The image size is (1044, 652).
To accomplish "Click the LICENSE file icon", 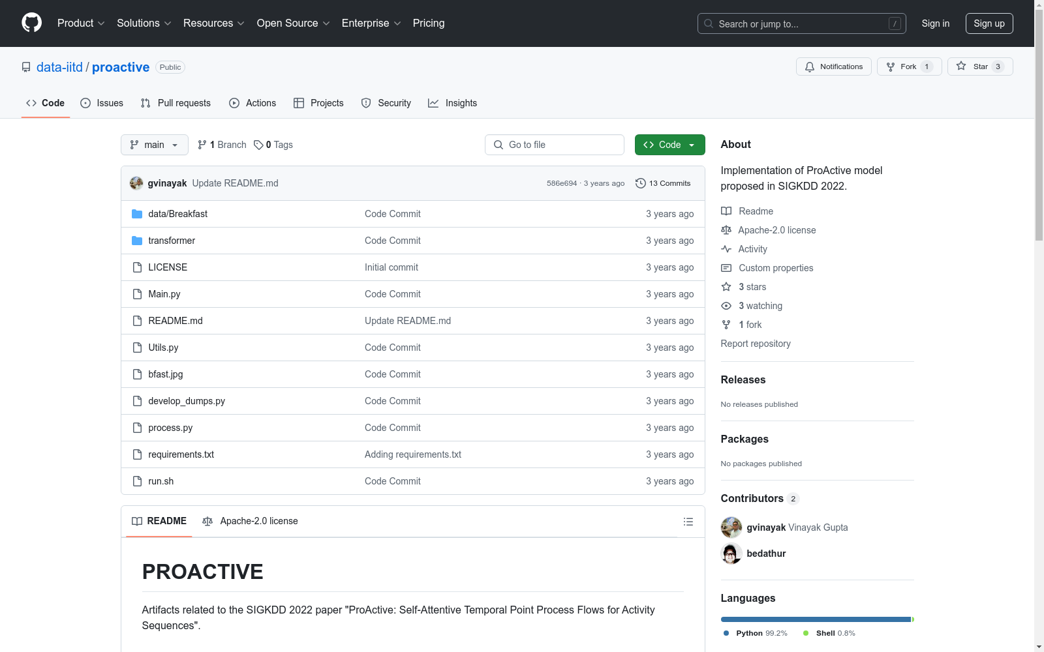I will click(x=137, y=267).
